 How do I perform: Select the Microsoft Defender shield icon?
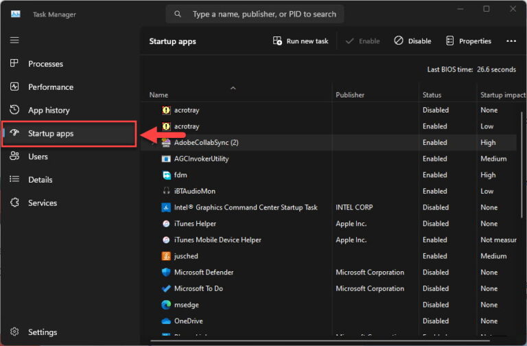tap(165, 273)
